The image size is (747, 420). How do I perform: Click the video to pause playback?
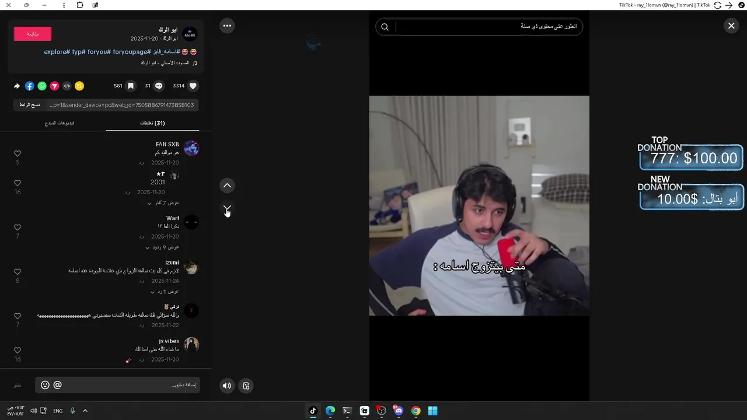click(479, 205)
